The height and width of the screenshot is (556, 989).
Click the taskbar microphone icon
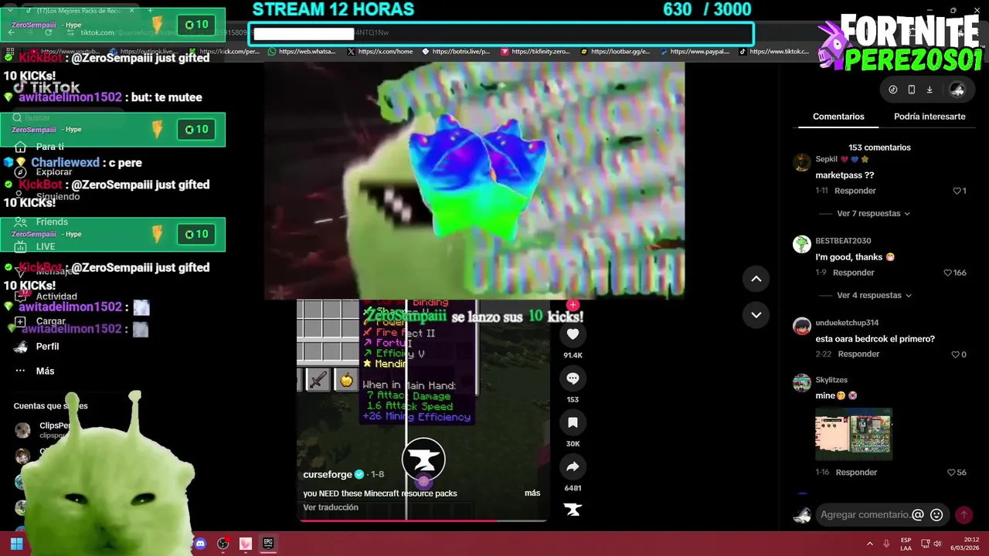pos(886,544)
